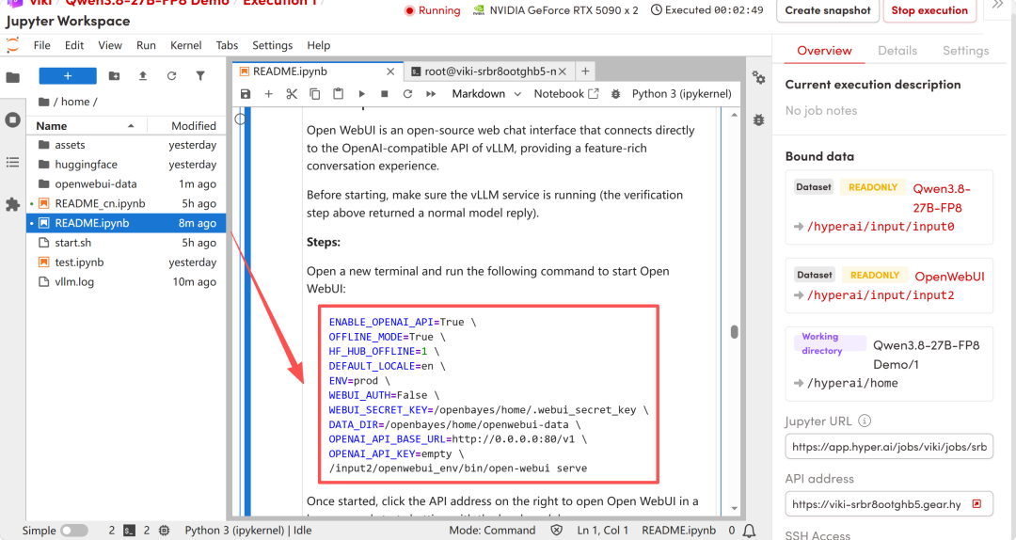The width and height of the screenshot is (1016, 540).
Task: Insert a cell below with plus icon
Action: coord(268,94)
